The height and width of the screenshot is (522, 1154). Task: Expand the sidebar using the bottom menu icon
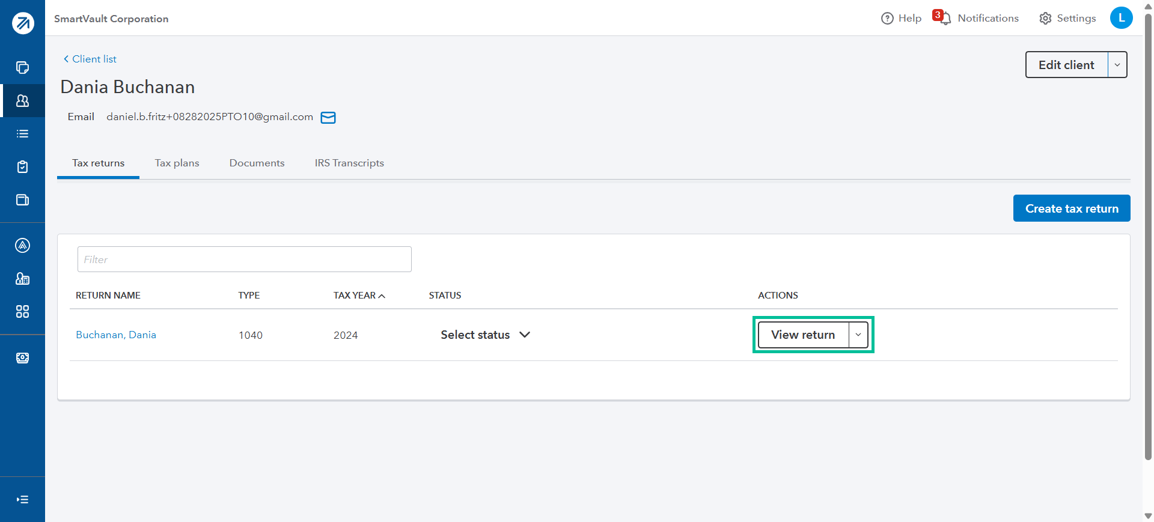click(x=23, y=499)
